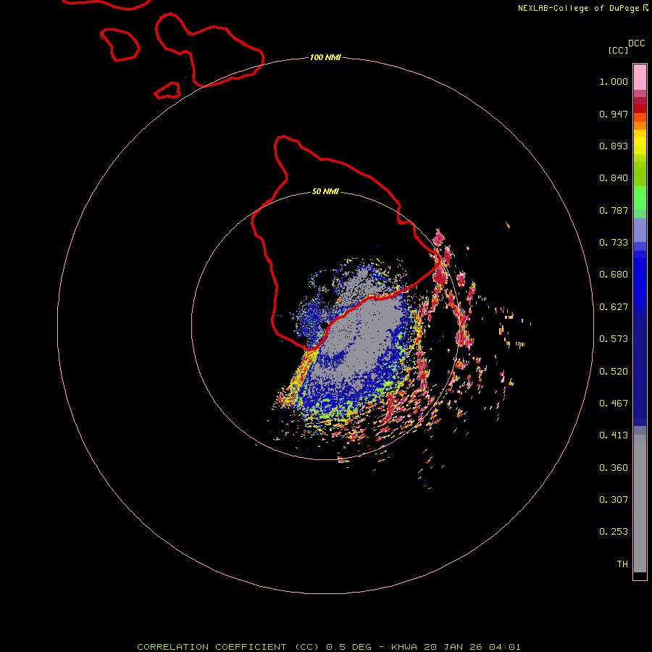The width and height of the screenshot is (652, 652).
Task: Click the TH threshold label
Action: 622,564
